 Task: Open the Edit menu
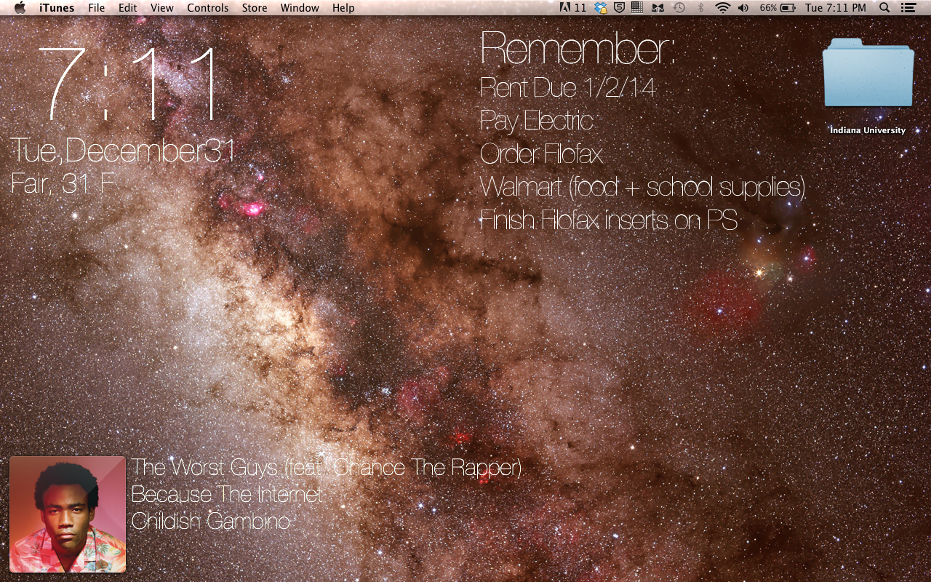[127, 8]
